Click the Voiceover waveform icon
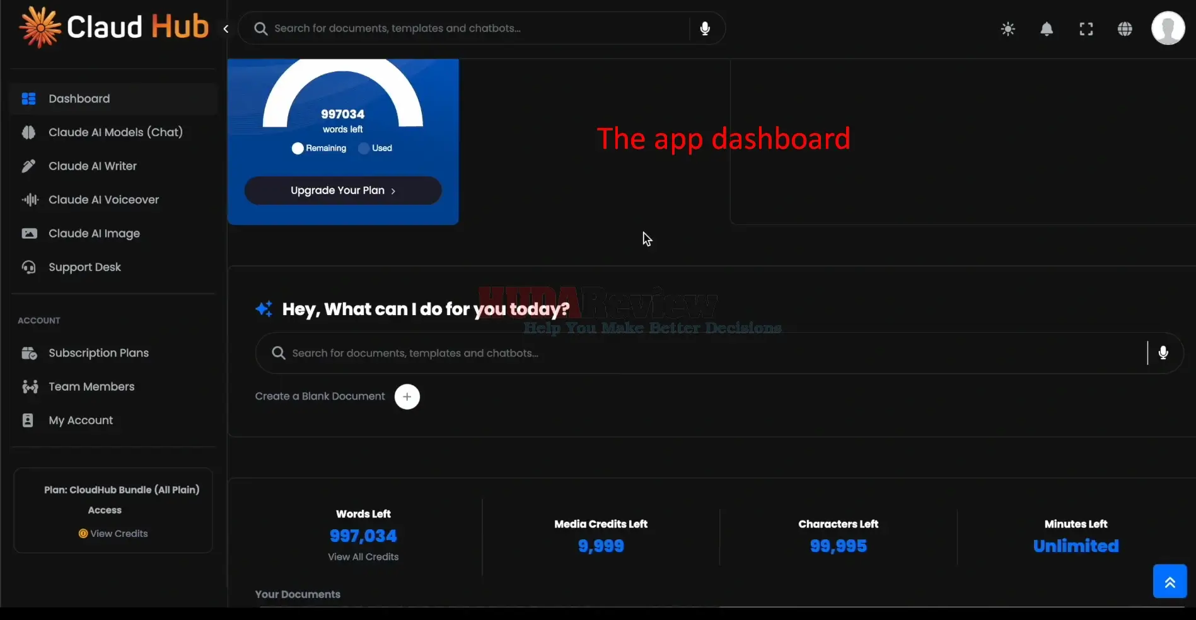The width and height of the screenshot is (1196, 620). pyautogui.click(x=30, y=200)
